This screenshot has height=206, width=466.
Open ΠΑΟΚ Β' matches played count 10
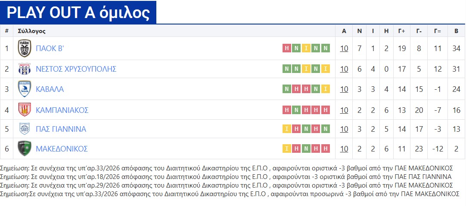[344, 48]
